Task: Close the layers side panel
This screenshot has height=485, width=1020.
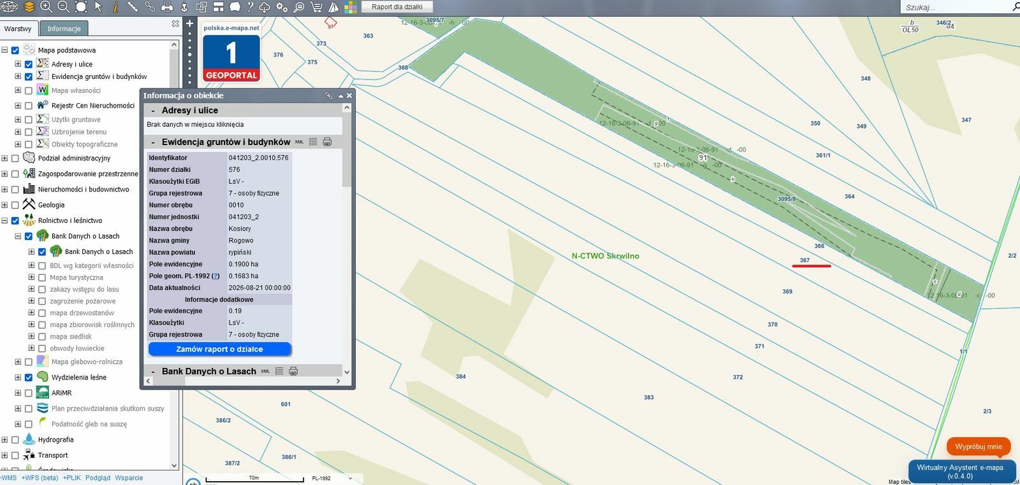Action: pyautogui.click(x=175, y=24)
